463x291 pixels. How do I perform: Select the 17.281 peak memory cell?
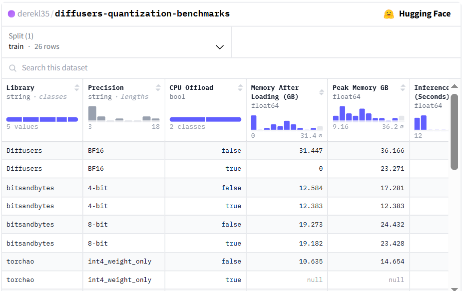tap(369, 188)
